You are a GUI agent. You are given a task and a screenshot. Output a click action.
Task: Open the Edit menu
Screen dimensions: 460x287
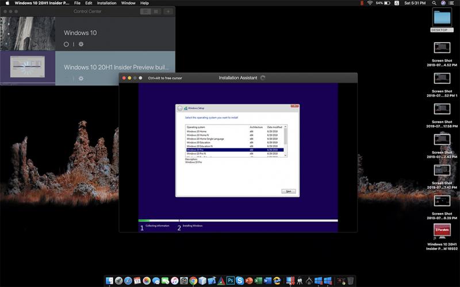(x=89, y=3)
